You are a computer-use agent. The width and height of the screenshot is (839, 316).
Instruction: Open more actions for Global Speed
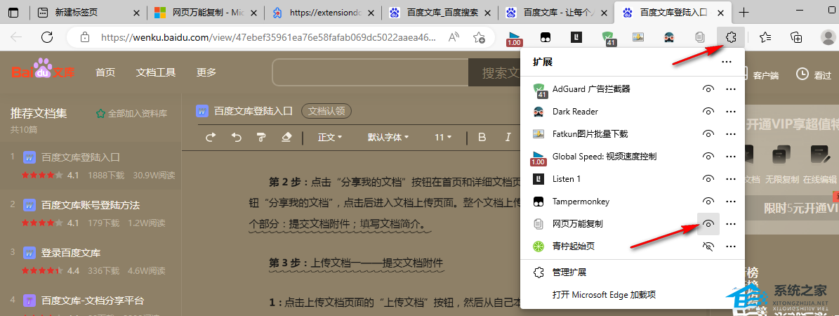pos(730,157)
